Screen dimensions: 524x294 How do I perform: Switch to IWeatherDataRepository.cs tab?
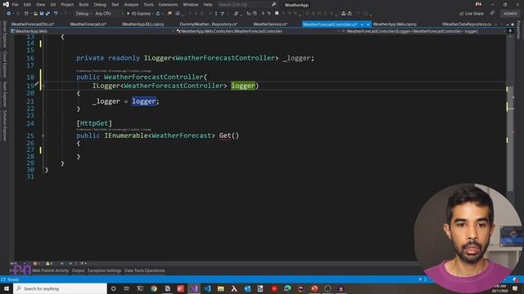467,24
